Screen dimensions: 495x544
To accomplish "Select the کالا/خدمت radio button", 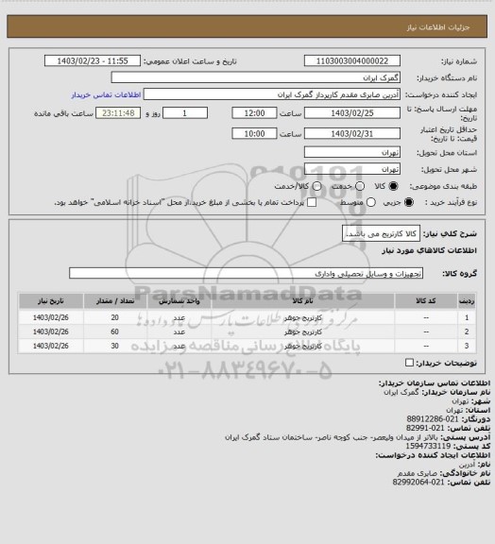I will click(x=316, y=186).
